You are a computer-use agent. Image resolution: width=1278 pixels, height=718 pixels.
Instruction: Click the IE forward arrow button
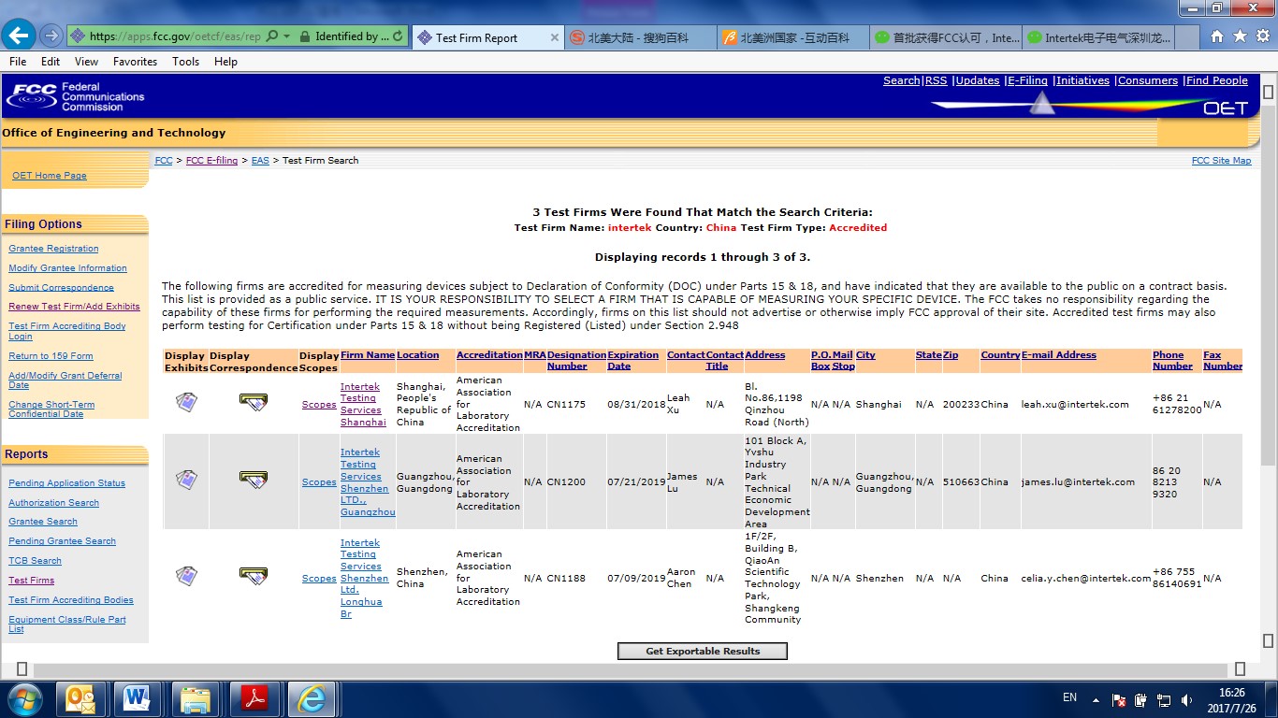[x=51, y=36]
